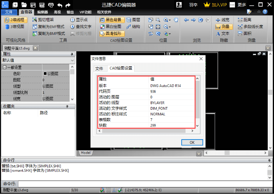Screen dimensions: 274x194
Task: Toggle 显示点 option
Action: tap(79, 20)
